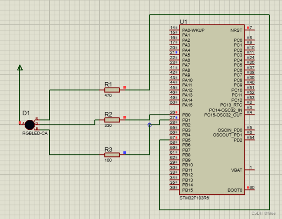Select resistor R2 body
Screen dimensions: 282x219
(112, 120)
